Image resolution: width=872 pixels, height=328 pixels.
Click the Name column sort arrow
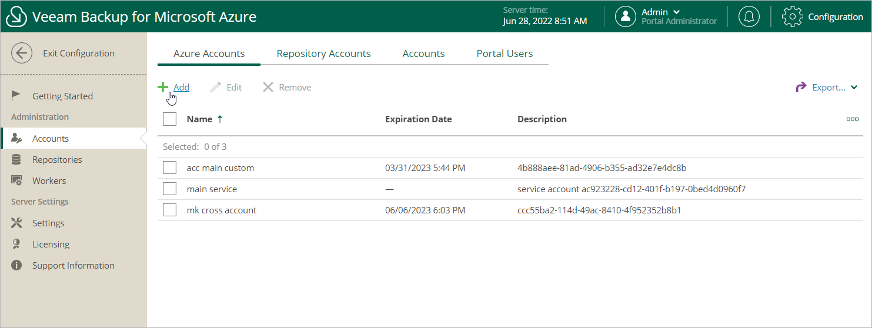pos(220,119)
